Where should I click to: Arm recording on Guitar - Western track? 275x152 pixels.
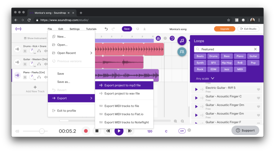tap(25, 64)
